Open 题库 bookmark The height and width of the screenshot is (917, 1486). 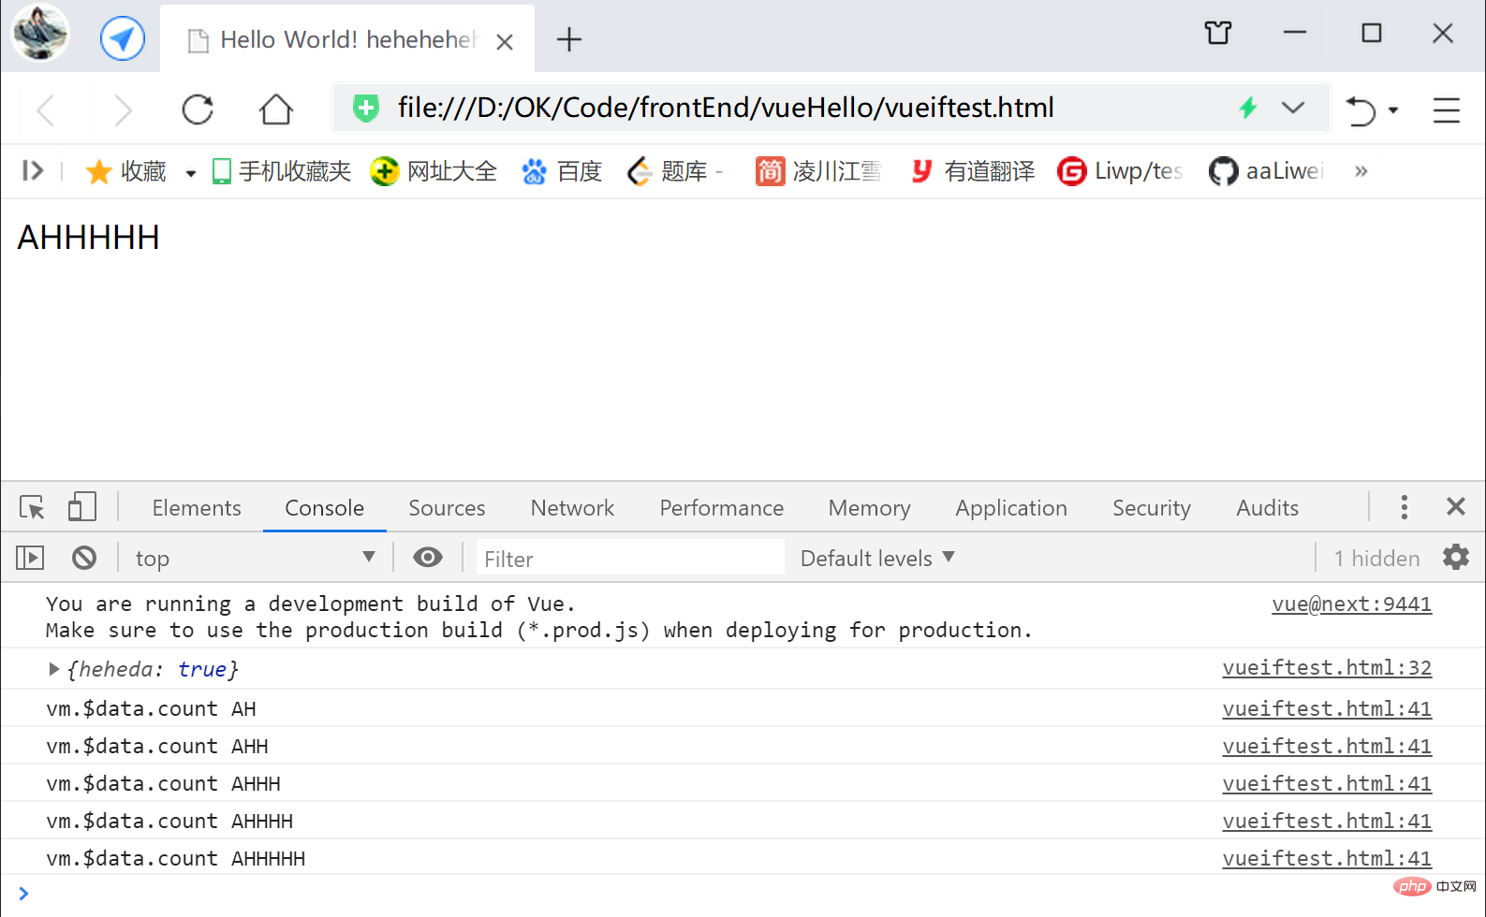pyautogui.click(x=674, y=171)
